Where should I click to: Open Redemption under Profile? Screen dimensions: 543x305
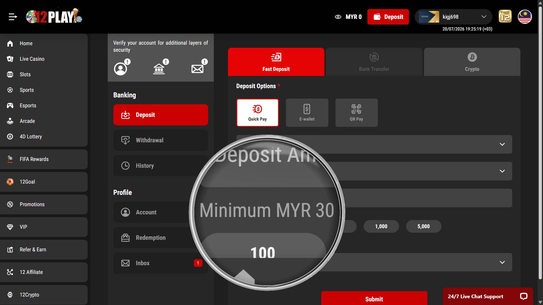pyautogui.click(x=161, y=238)
